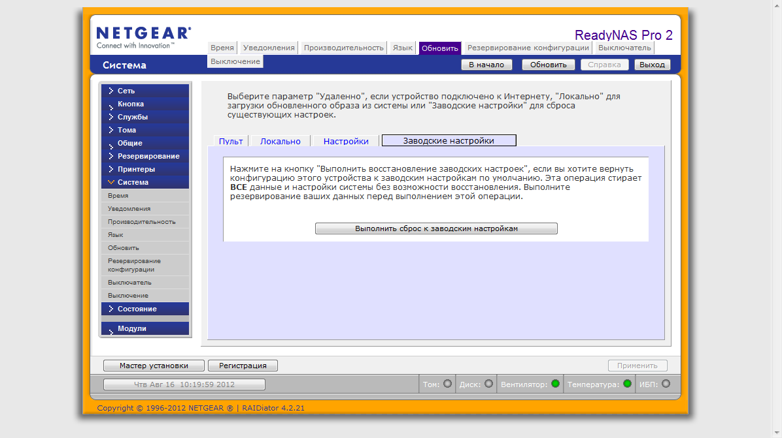This screenshot has width=782, height=438.
Task: Click the Применить button
Action: pos(637,366)
